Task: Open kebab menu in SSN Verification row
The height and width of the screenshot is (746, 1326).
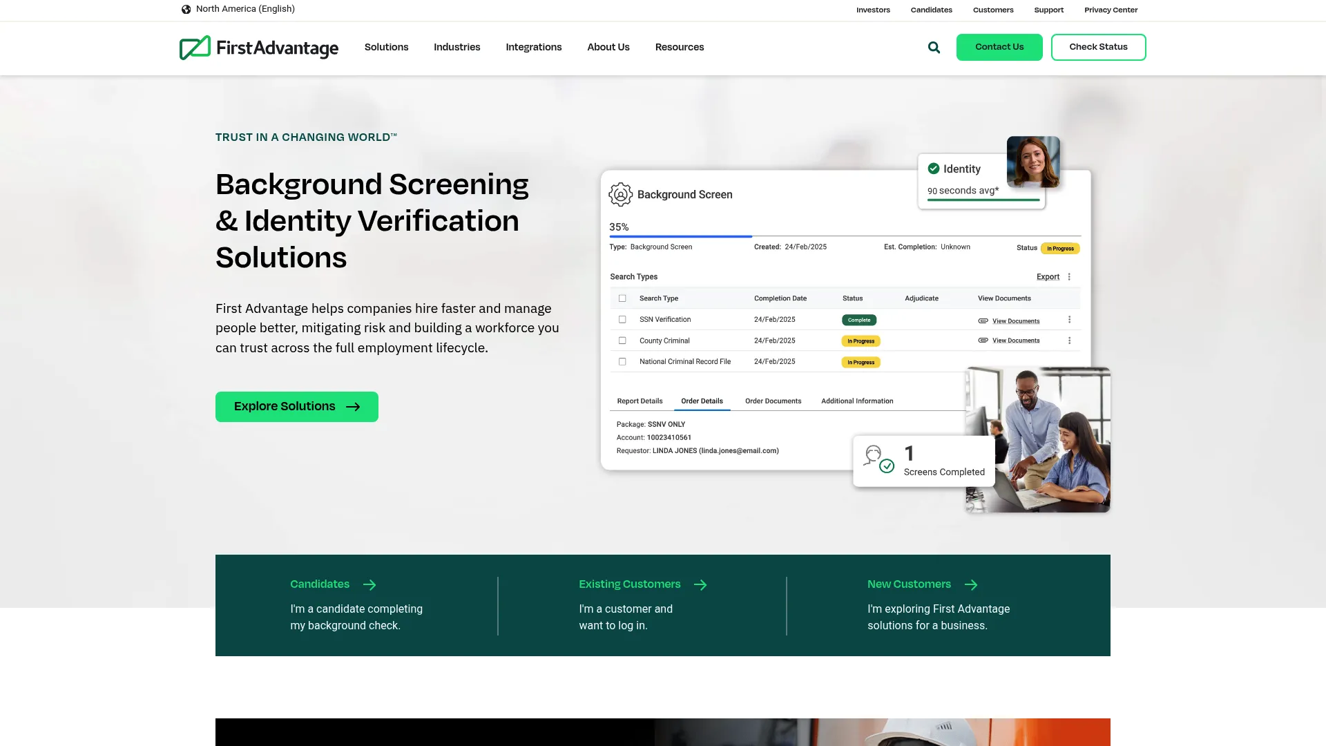Action: 1069,320
